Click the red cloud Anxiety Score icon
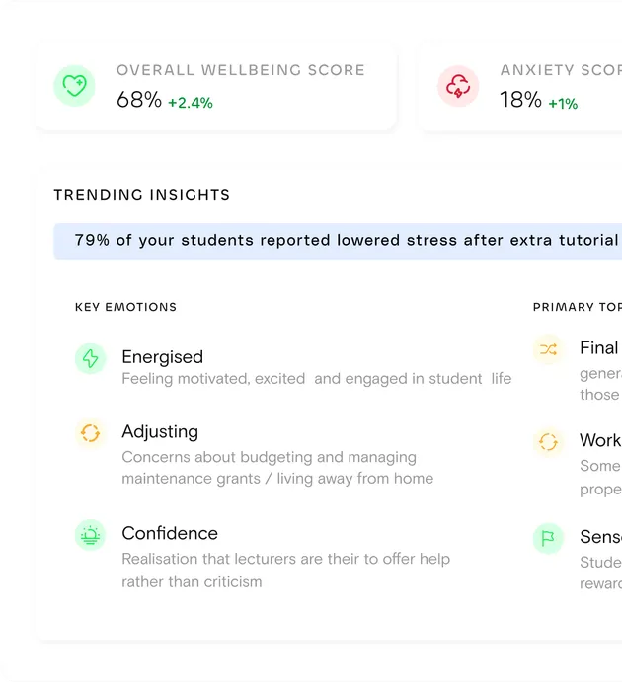The image size is (622, 682). click(458, 86)
